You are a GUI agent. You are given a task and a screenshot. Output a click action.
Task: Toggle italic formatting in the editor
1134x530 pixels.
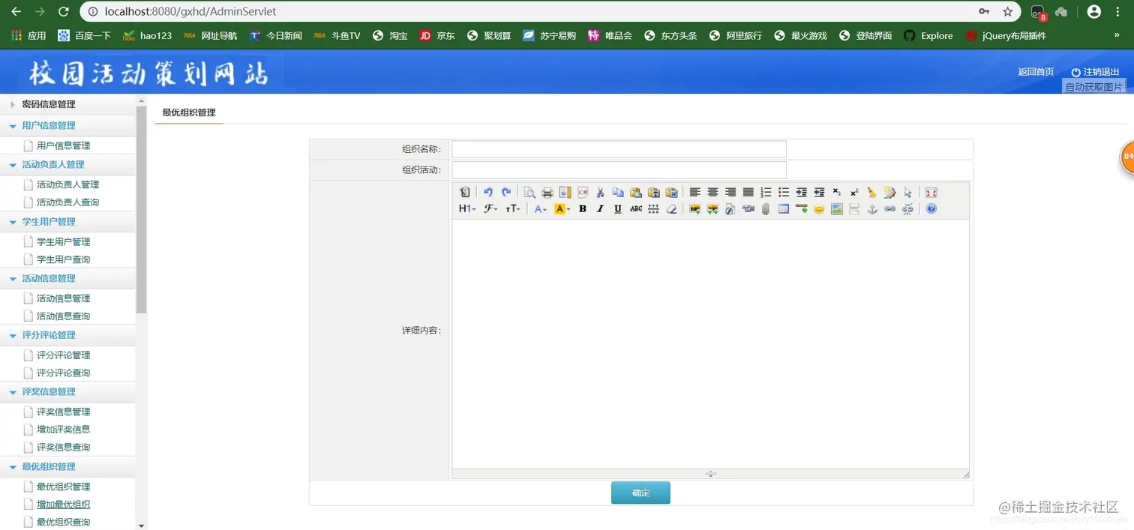tap(599, 208)
